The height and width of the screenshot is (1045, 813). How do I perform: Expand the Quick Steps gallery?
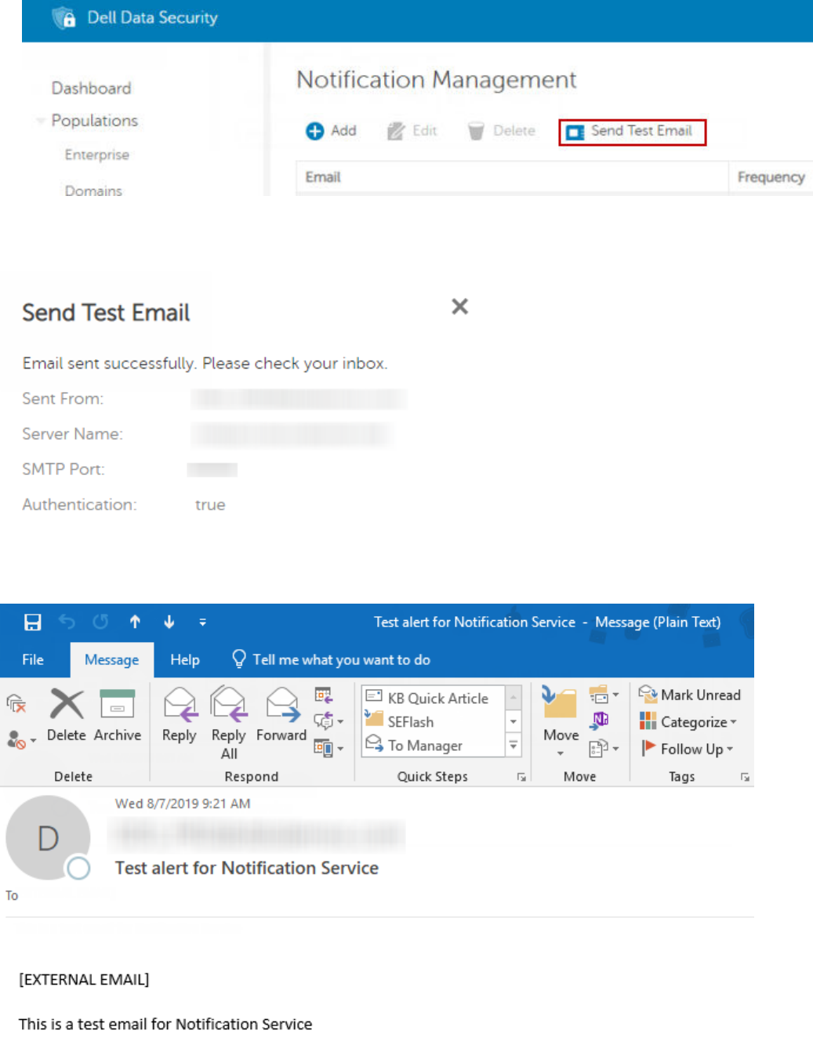[x=514, y=746]
